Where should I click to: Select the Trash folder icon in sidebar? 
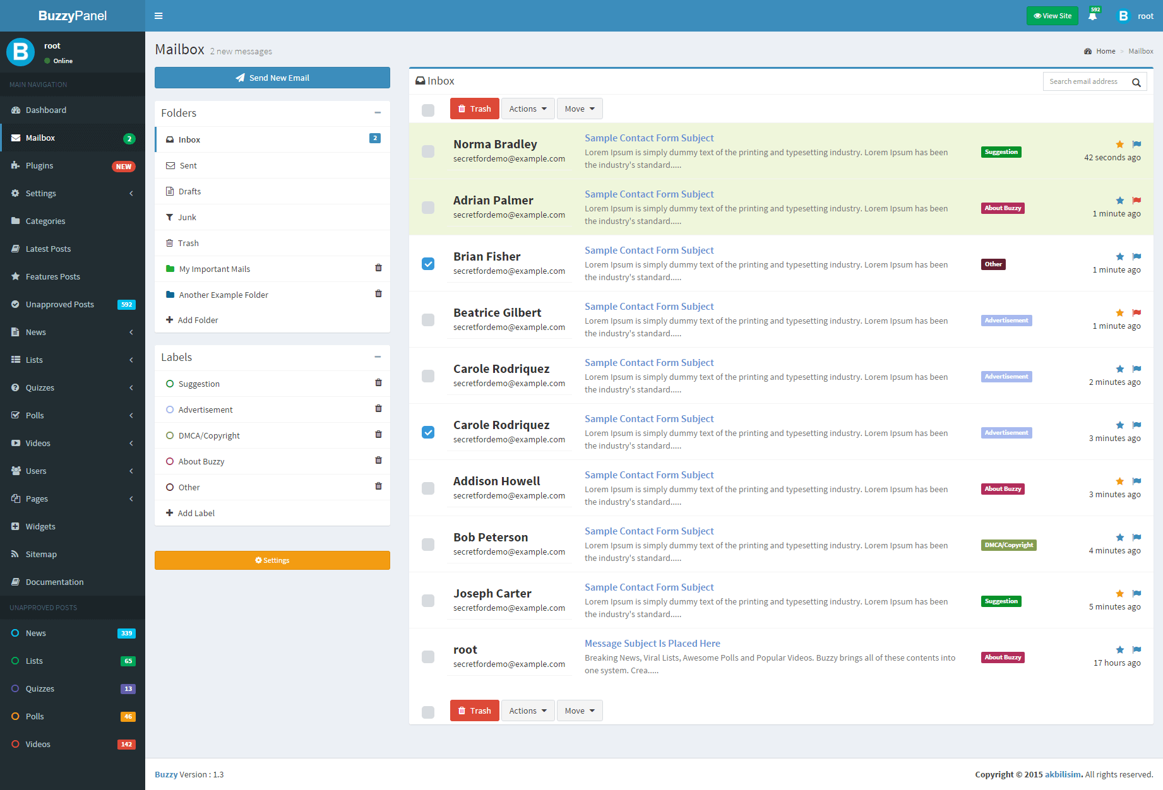pyautogui.click(x=169, y=243)
